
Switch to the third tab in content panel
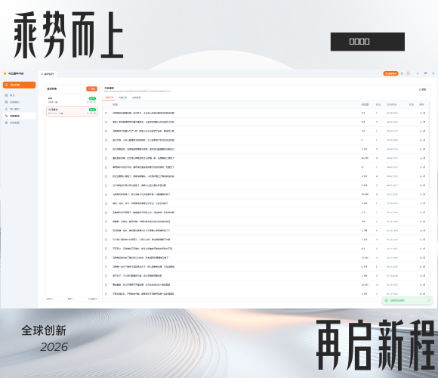[x=137, y=98]
